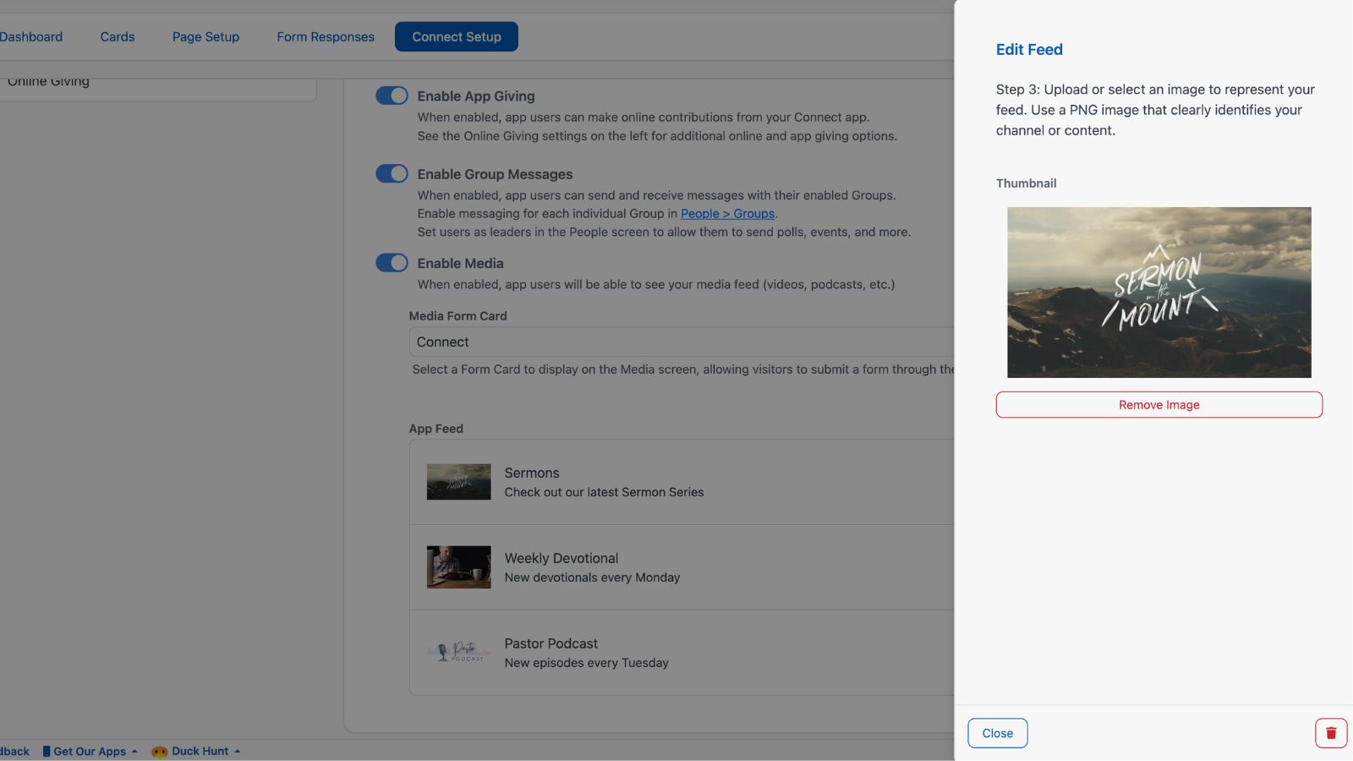Select the Sermons feed thumbnail

click(458, 482)
